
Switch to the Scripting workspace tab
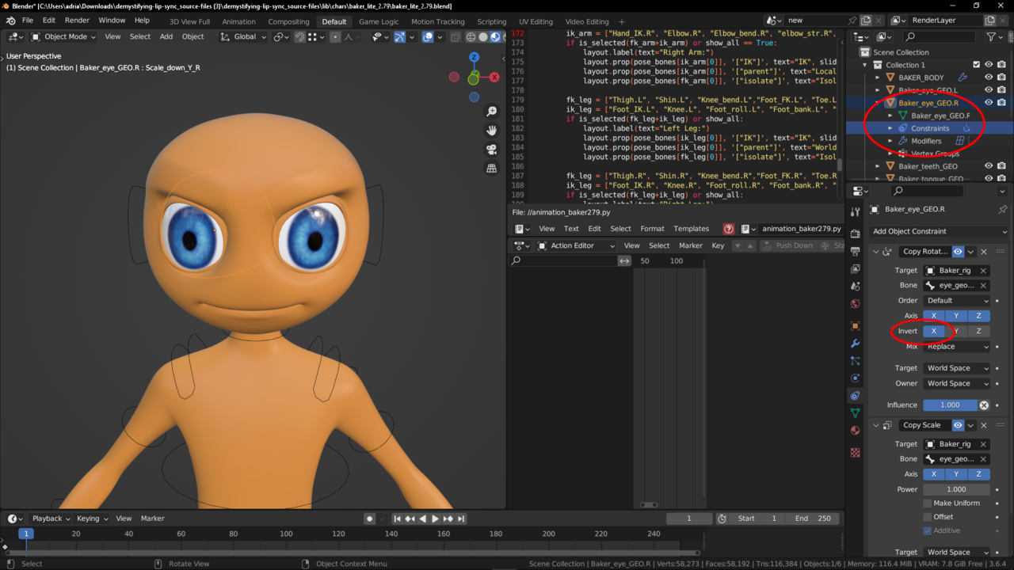tap(491, 21)
